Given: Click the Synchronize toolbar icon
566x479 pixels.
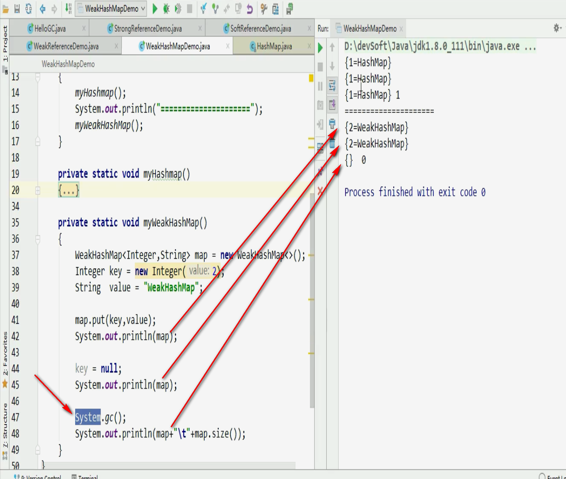Looking at the screenshot, I should [29, 9].
